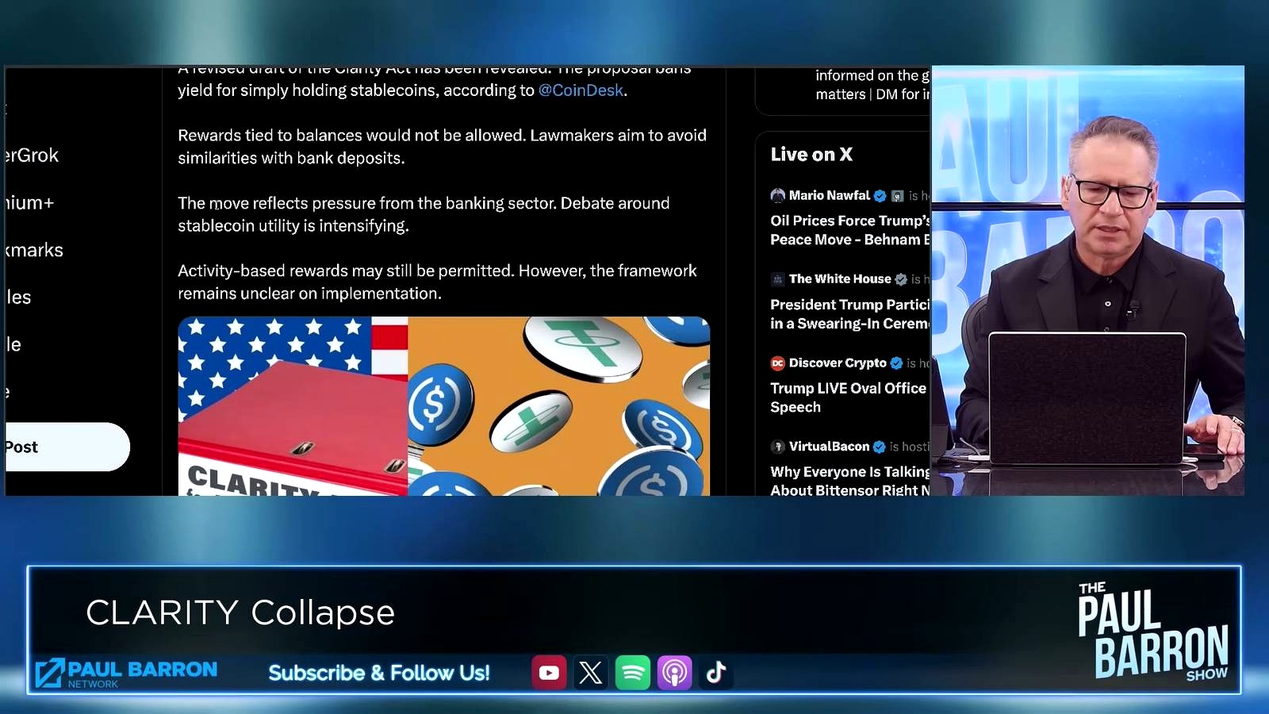Open Bookmarks in the left sidebar
The height and width of the screenshot is (714, 1269).
point(34,250)
